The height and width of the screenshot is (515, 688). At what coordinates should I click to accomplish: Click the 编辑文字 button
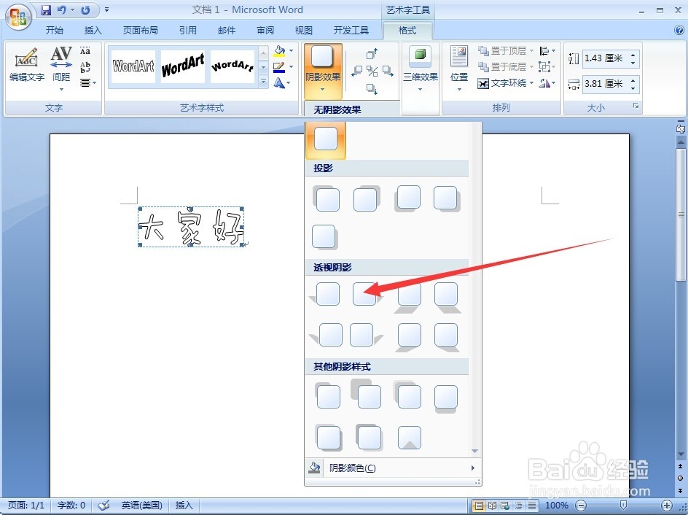pos(27,66)
